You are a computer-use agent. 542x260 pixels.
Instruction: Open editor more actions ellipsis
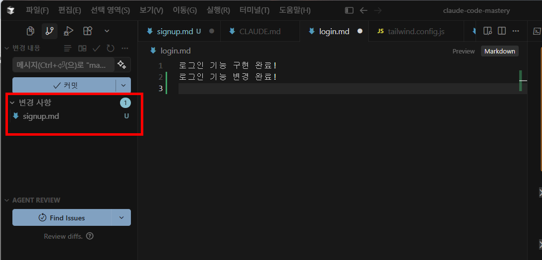tap(516, 31)
